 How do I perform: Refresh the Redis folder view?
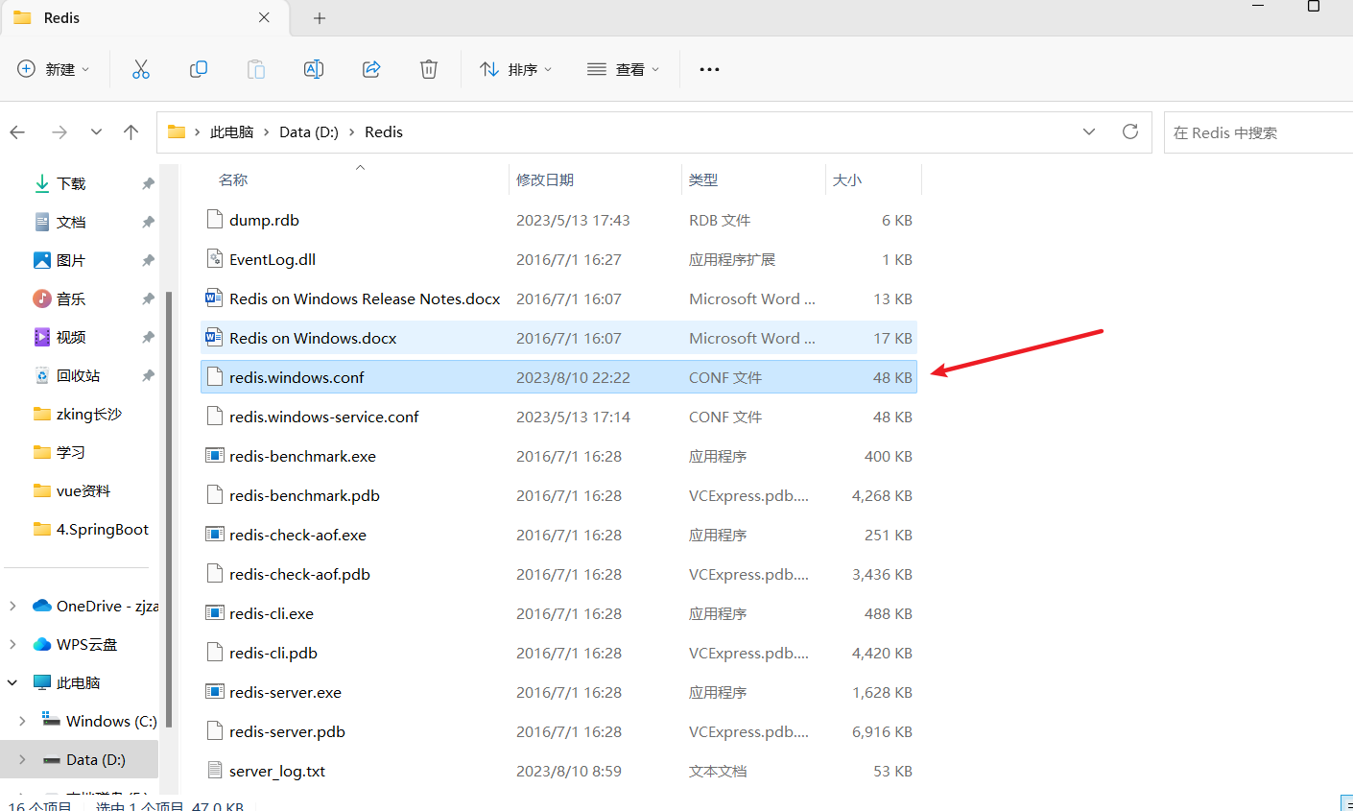point(1130,131)
